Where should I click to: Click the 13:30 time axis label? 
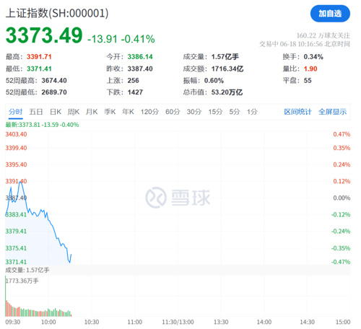click(221, 322)
